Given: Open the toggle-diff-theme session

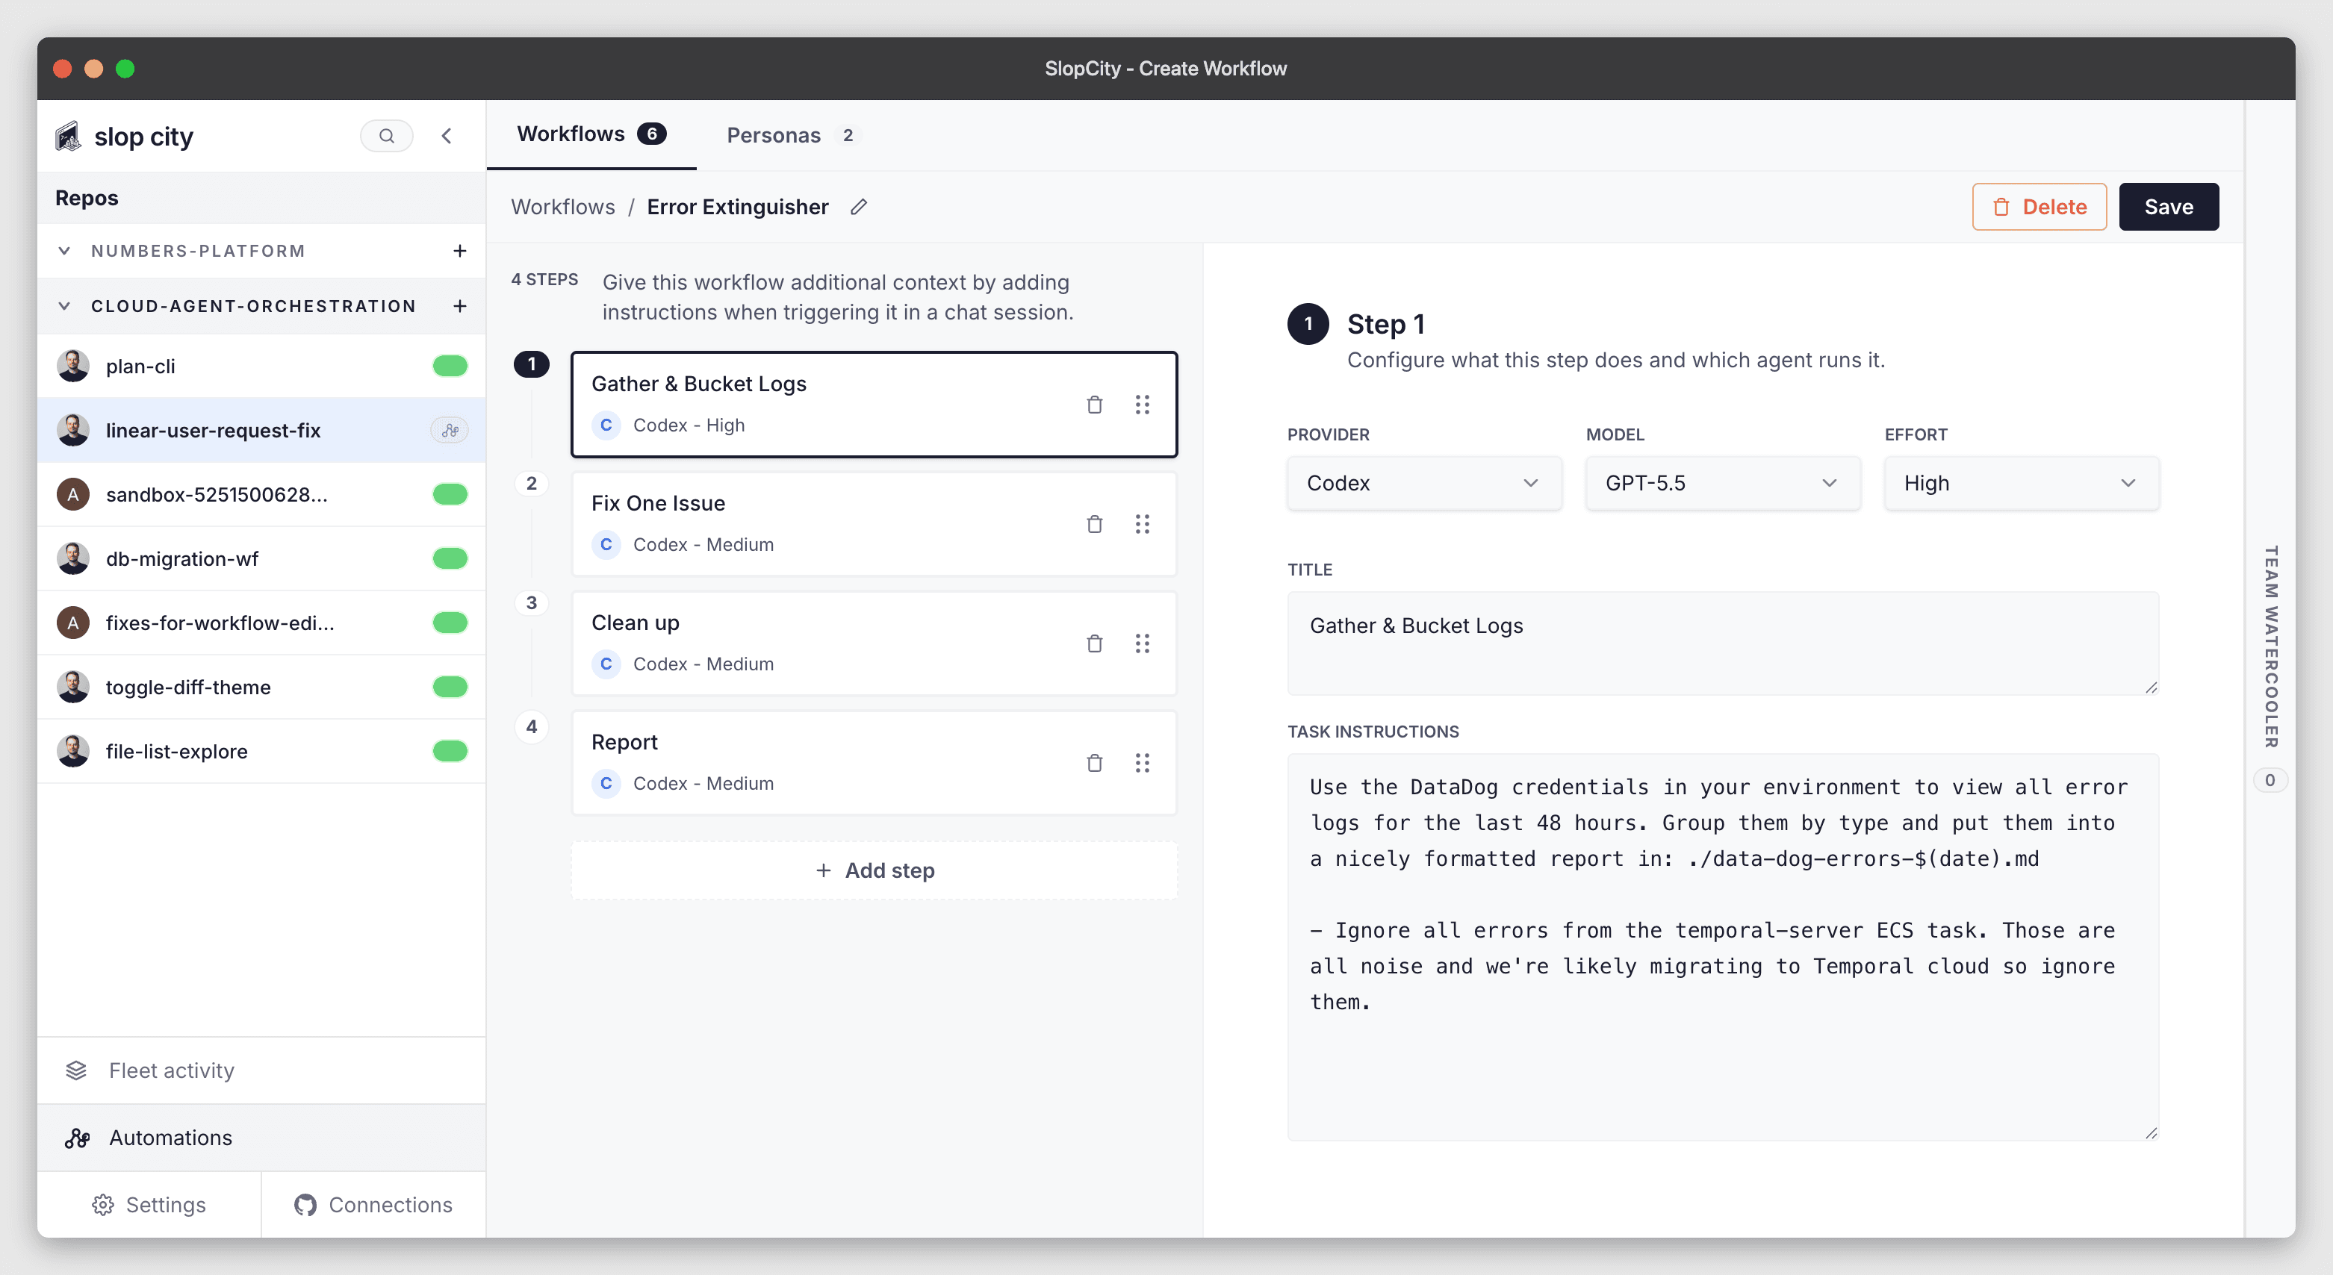Looking at the screenshot, I should click(x=261, y=688).
